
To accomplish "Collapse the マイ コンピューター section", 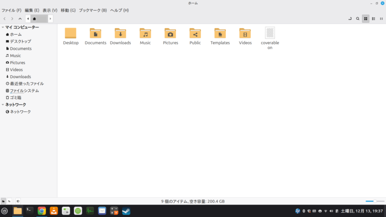I will [x=3, y=27].
